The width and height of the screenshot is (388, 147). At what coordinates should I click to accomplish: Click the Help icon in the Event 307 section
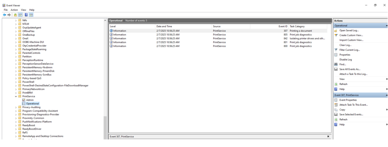(336, 125)
